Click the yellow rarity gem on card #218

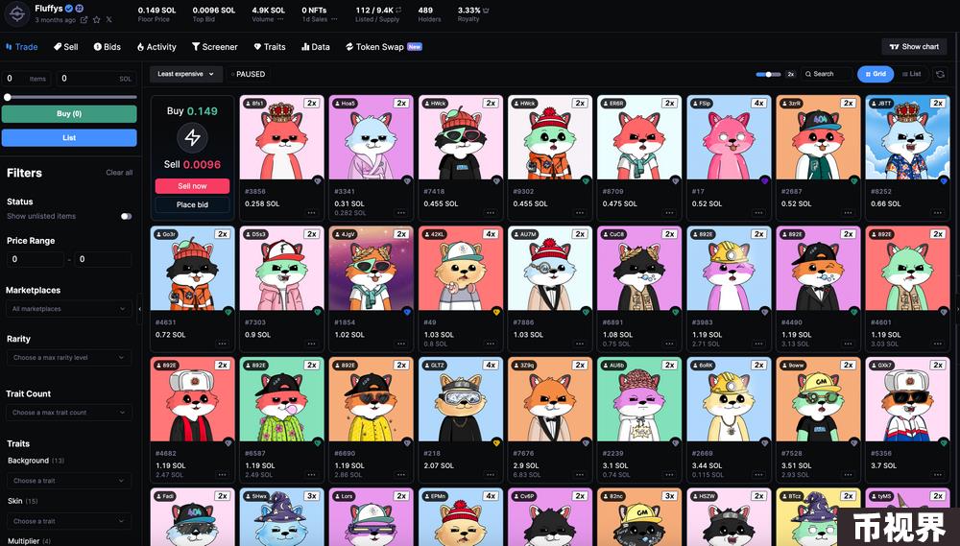click(496, 442)
